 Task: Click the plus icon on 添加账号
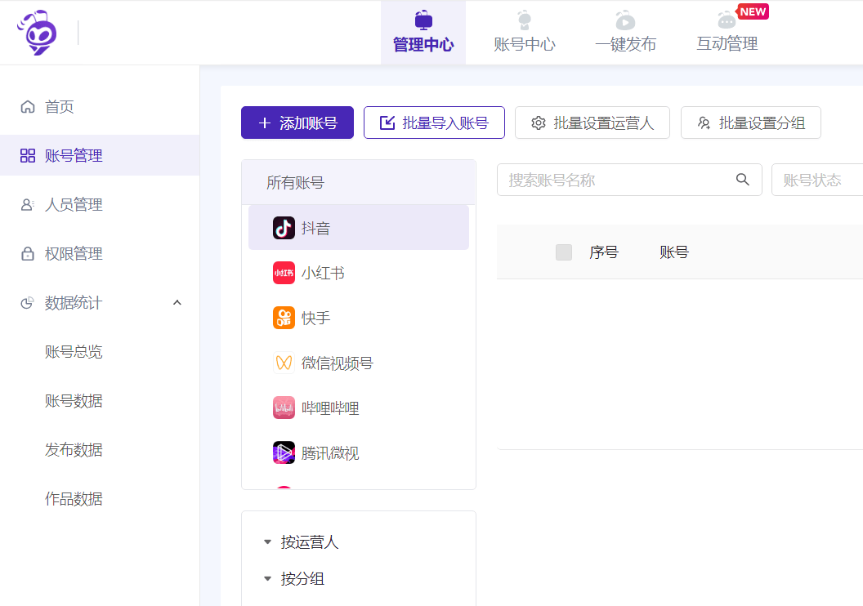pos(265,123)
